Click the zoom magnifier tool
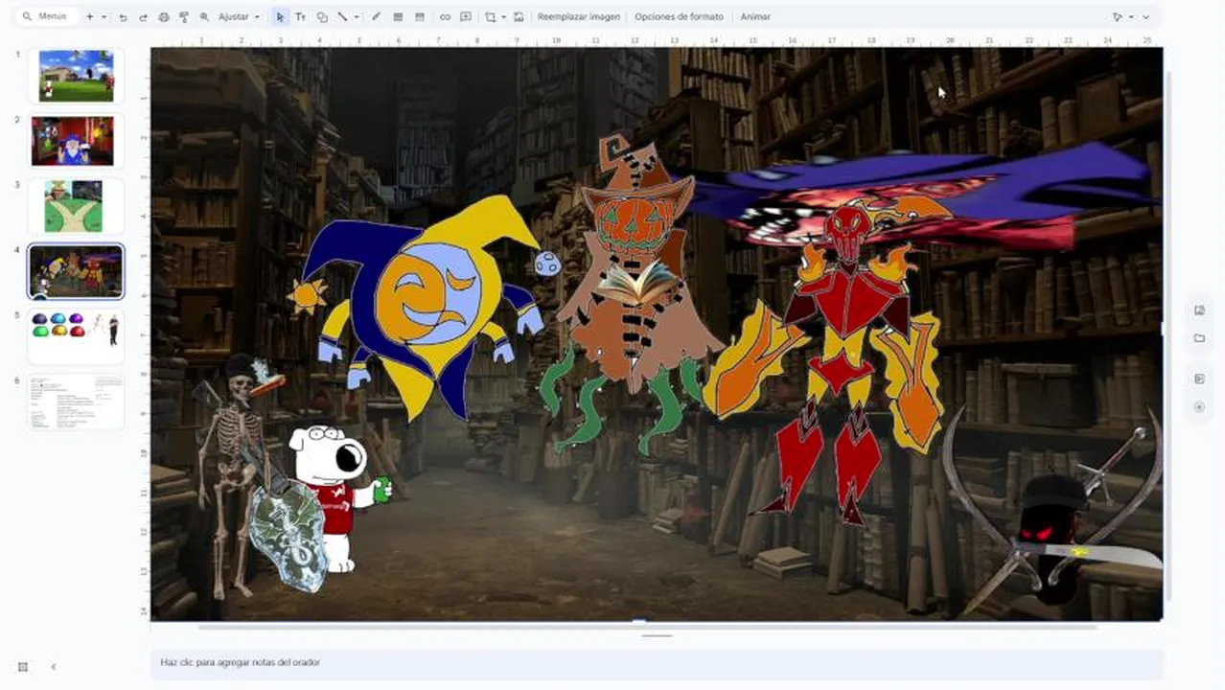Viewport: 1225px width, 690px height. click(204, 16)
